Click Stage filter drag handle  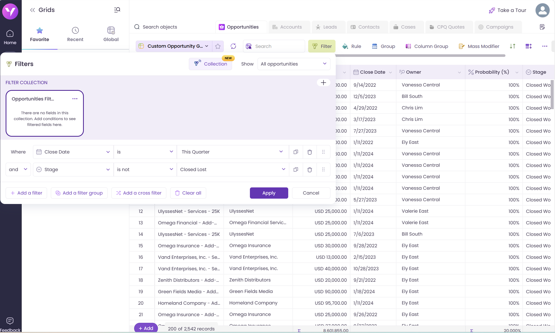[x=323, y=170]
